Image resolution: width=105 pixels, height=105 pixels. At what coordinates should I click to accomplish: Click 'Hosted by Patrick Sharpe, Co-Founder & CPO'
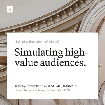(x=42, y=90)
